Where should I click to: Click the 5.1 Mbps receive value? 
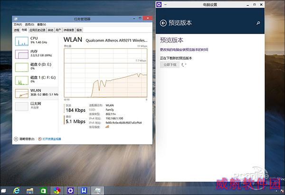coord(76,121)
